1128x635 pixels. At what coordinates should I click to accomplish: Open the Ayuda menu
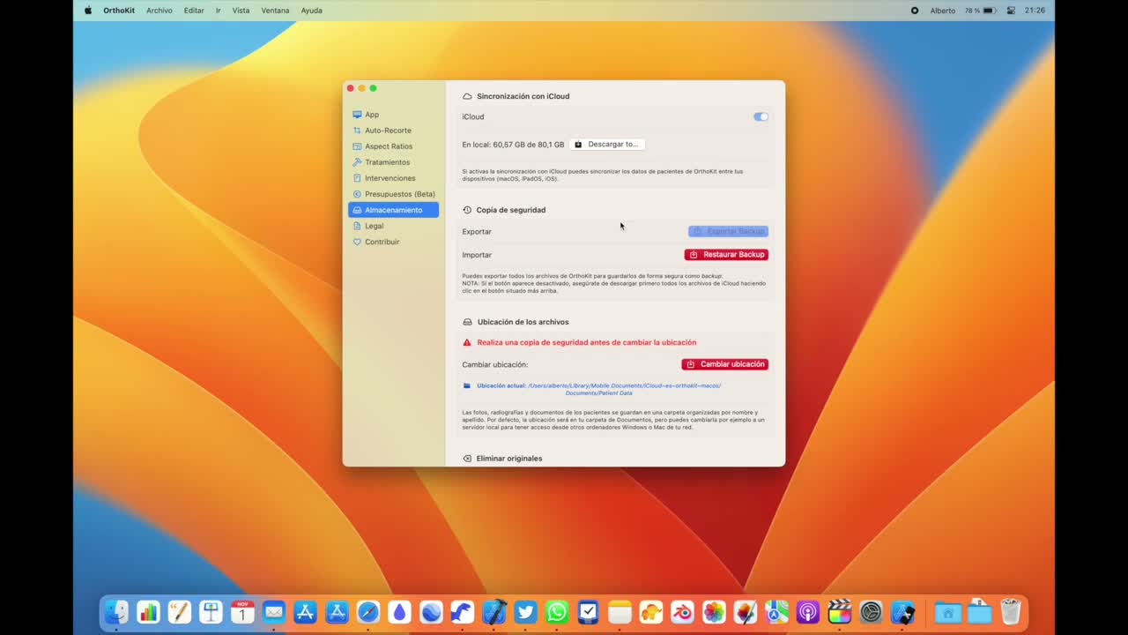tap(311, 11)
